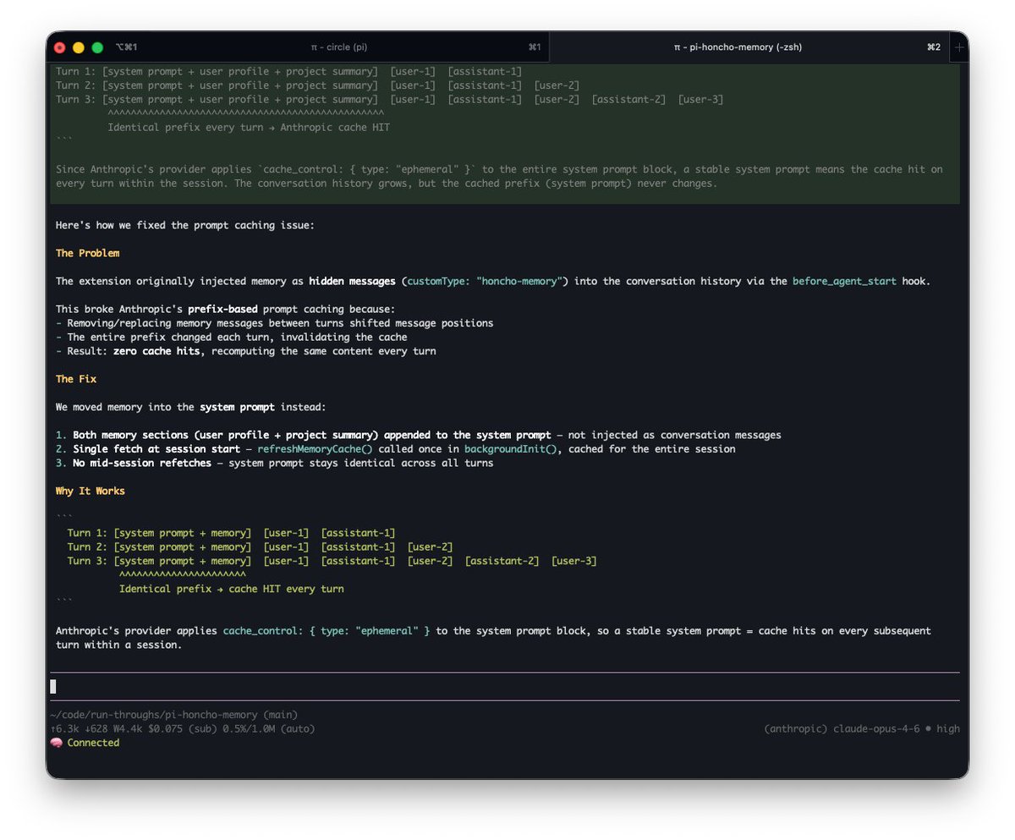Image resolution: width=1015 pixels, height=840 pixels.
Task: Click the bold 'hidden messages' text
Action: [352, 281]
